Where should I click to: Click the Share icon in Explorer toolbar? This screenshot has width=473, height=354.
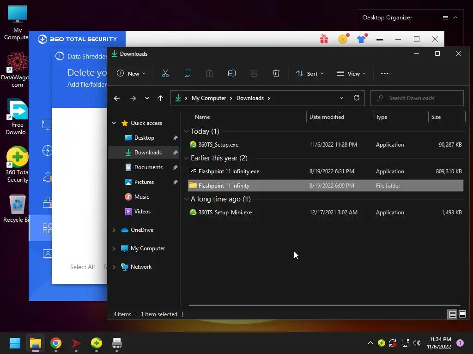coord(254,73)
